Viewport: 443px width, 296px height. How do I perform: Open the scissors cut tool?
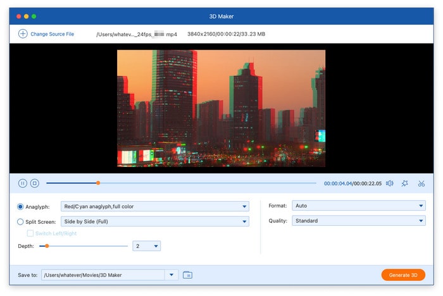pos(421,183)
